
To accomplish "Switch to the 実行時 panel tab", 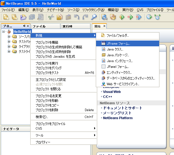I will (67, 26).
